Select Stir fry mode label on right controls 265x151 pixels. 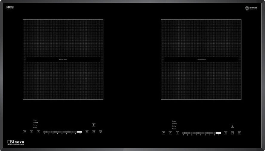pos(174,126)
